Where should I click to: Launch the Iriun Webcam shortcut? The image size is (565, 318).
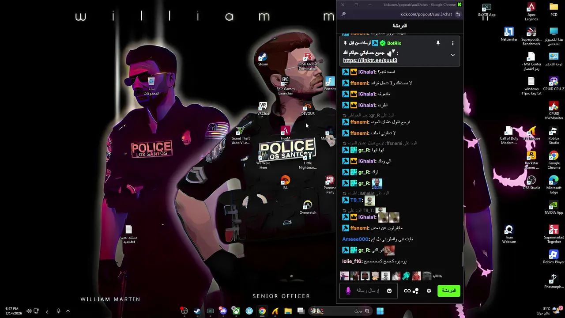[509, 235]
